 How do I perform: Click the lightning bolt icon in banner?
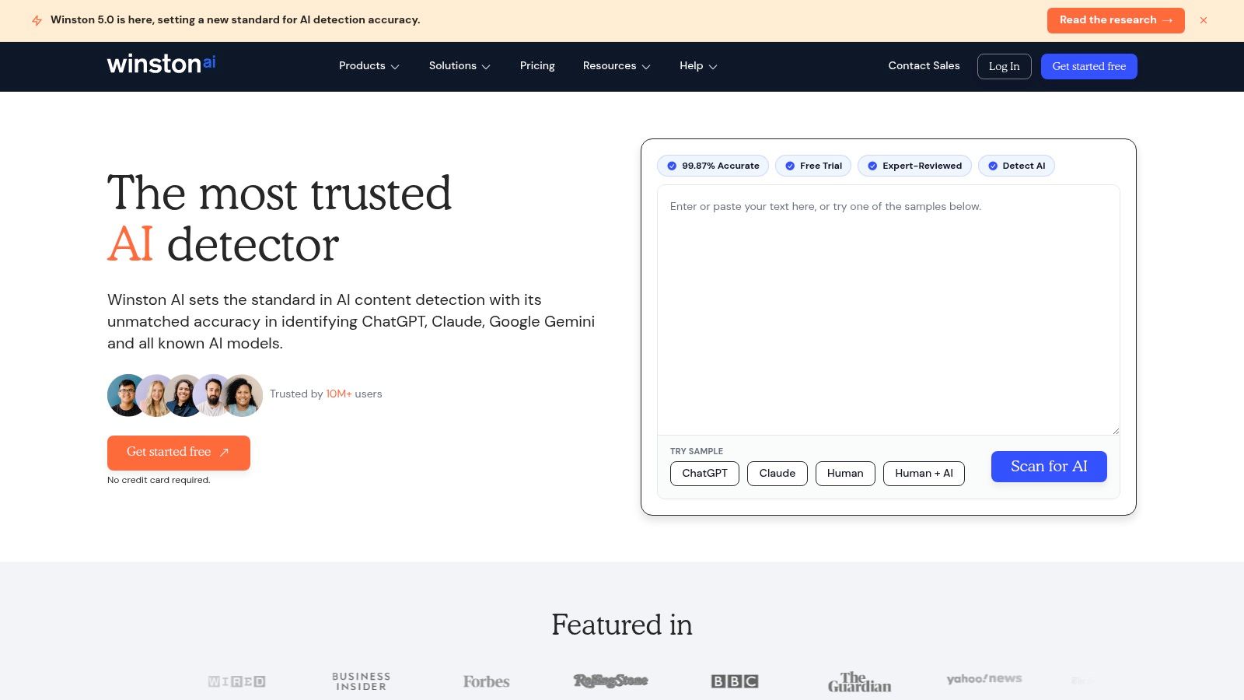(37, 20)
